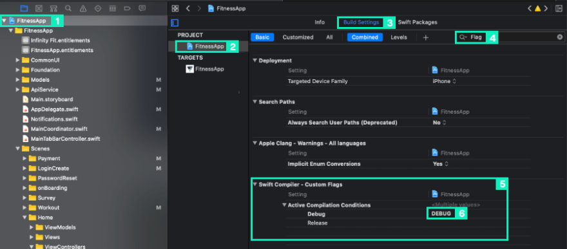Open Notifications.swift file

[54, 119]
